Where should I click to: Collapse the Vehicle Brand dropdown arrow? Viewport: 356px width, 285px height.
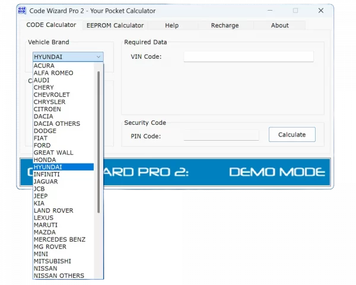[98, 57]
